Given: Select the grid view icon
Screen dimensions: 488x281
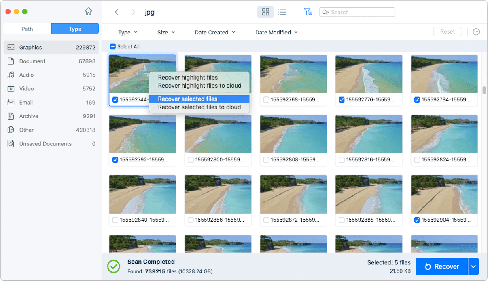Looking at the screenshot, I should click(265, 12).
